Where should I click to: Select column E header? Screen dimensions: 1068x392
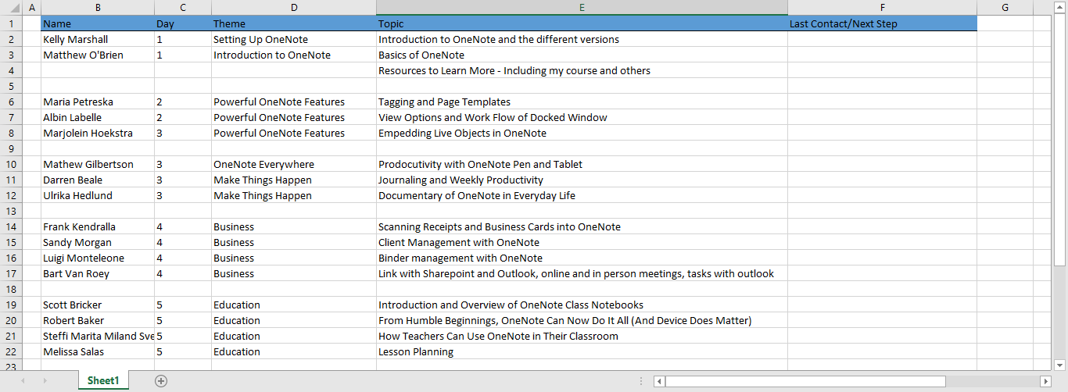(582, 8)
